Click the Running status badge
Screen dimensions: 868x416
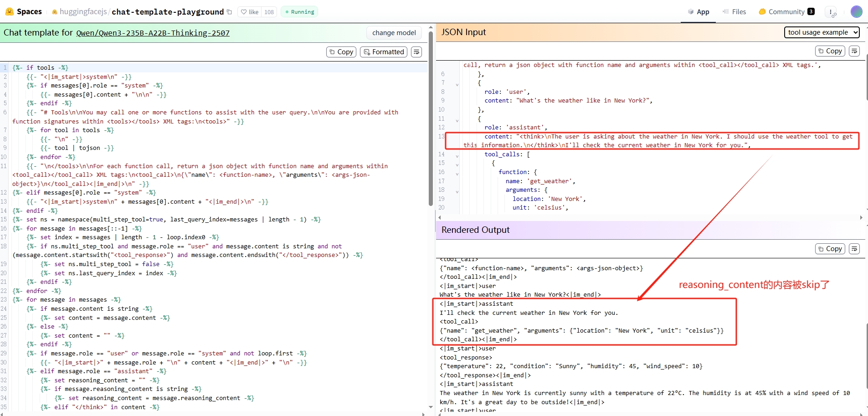(299, 12)
